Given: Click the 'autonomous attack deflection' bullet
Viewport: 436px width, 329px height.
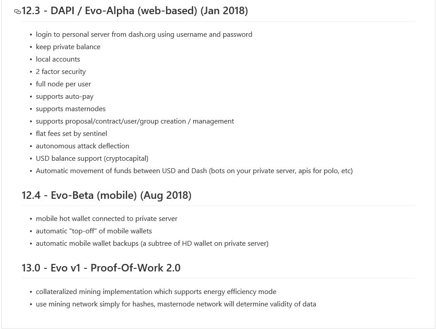Looking at the screenshot, I should tap(82, 146).
